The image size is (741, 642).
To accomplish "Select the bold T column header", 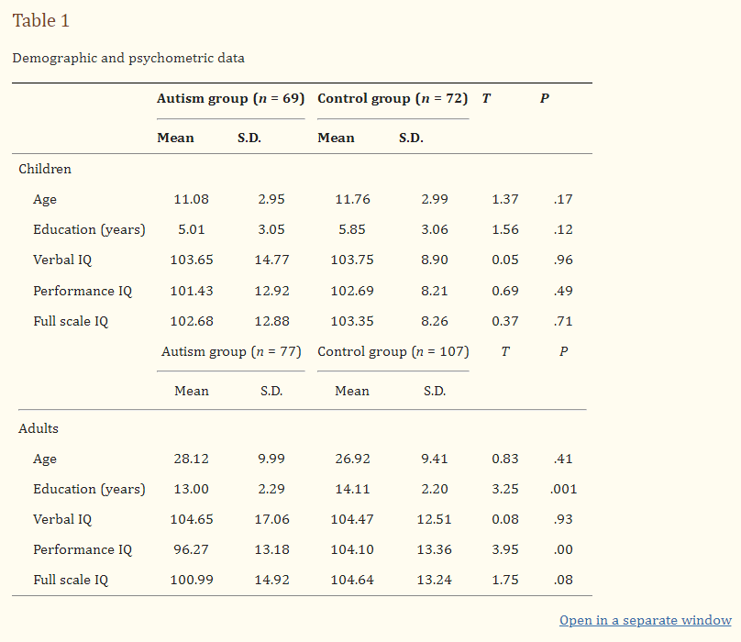I will pyautogui.click(x=486, y=98).
